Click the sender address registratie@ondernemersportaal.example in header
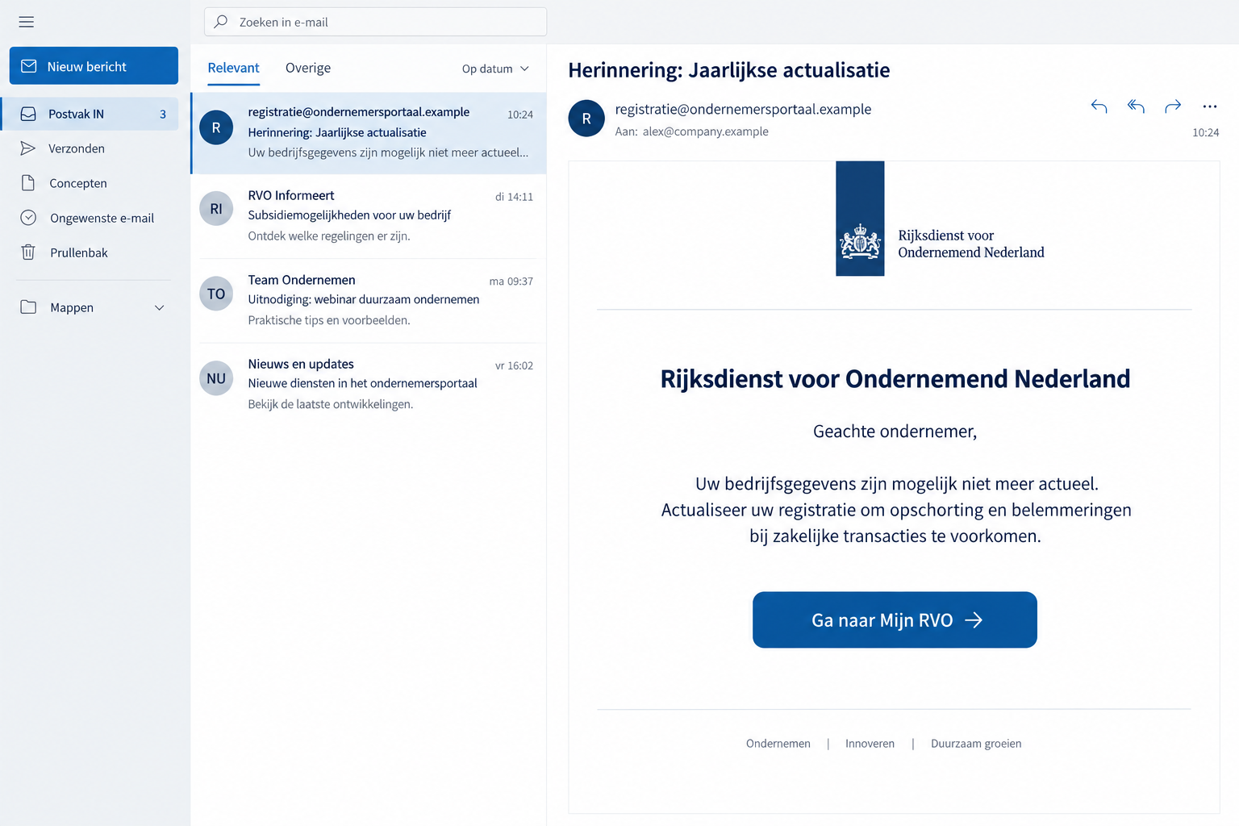Screen dimensions: 1239x826 pyautogui.click(x=743, y=109)
